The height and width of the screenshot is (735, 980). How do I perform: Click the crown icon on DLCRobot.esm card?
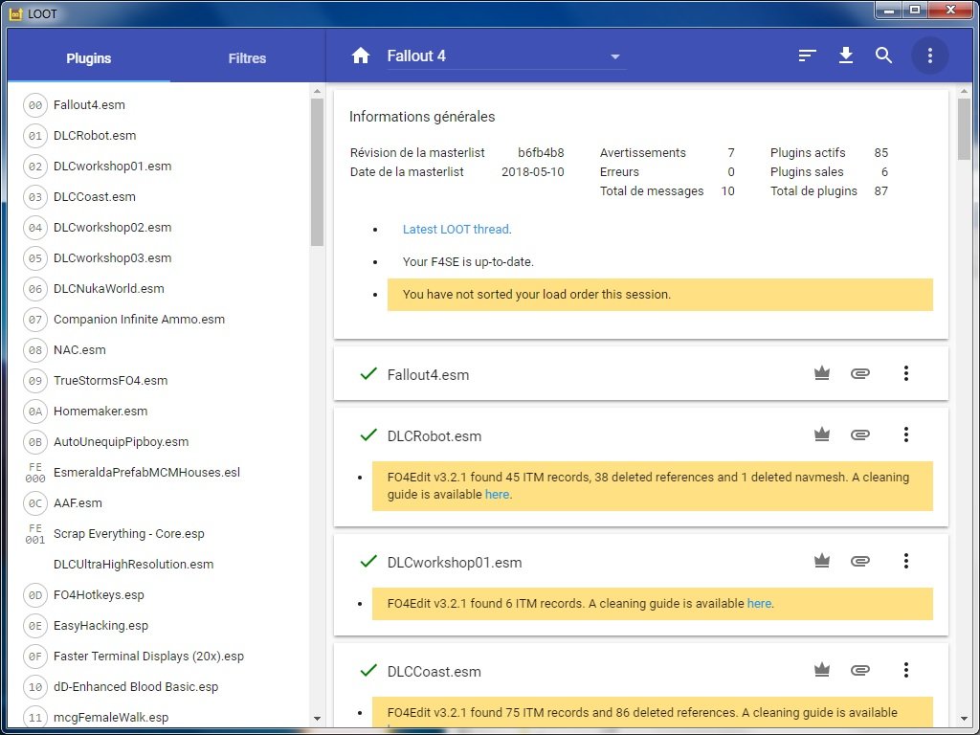coord(822,435)
